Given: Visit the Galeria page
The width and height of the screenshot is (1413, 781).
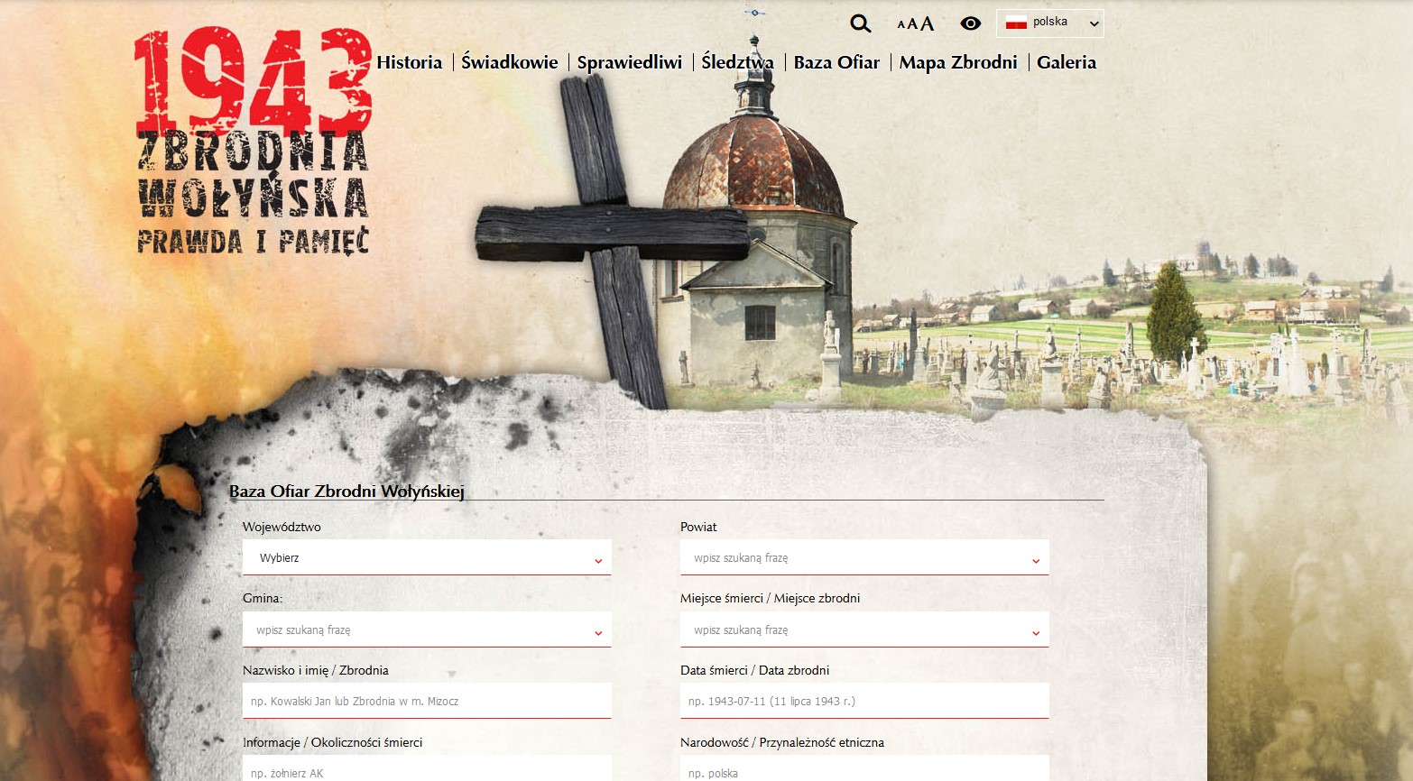Looking at the screenshot, I should click(1066, 62).
